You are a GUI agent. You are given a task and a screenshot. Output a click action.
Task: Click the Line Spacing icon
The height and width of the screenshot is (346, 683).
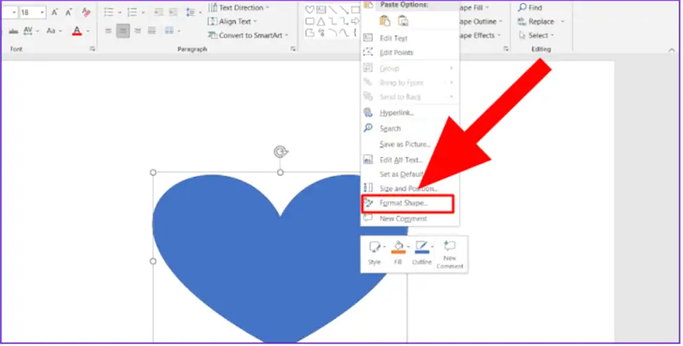[x=190, y=12]
